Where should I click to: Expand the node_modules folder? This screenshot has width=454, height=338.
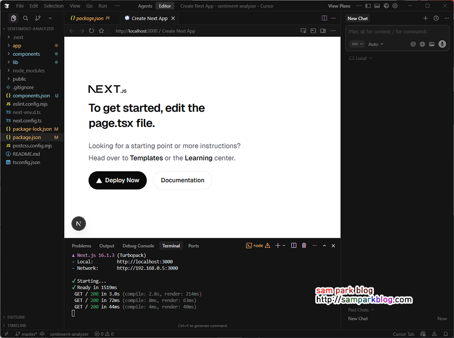pos(32,70)
